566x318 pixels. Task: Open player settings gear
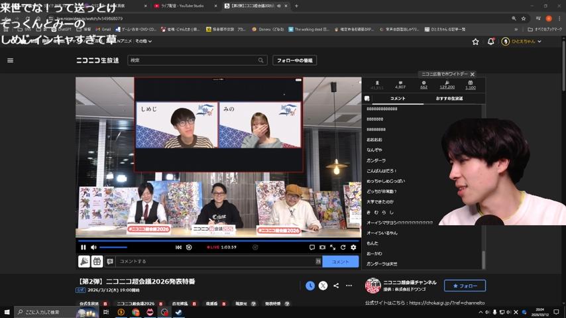[x=353, y=247]
